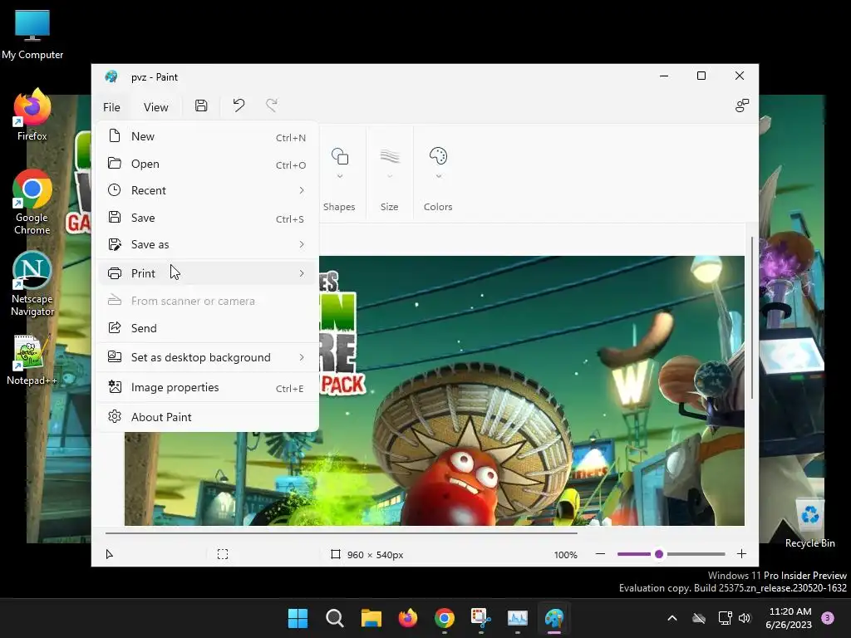Zoom out with the minus icon
Screen dimensions: 851x638
600,554
